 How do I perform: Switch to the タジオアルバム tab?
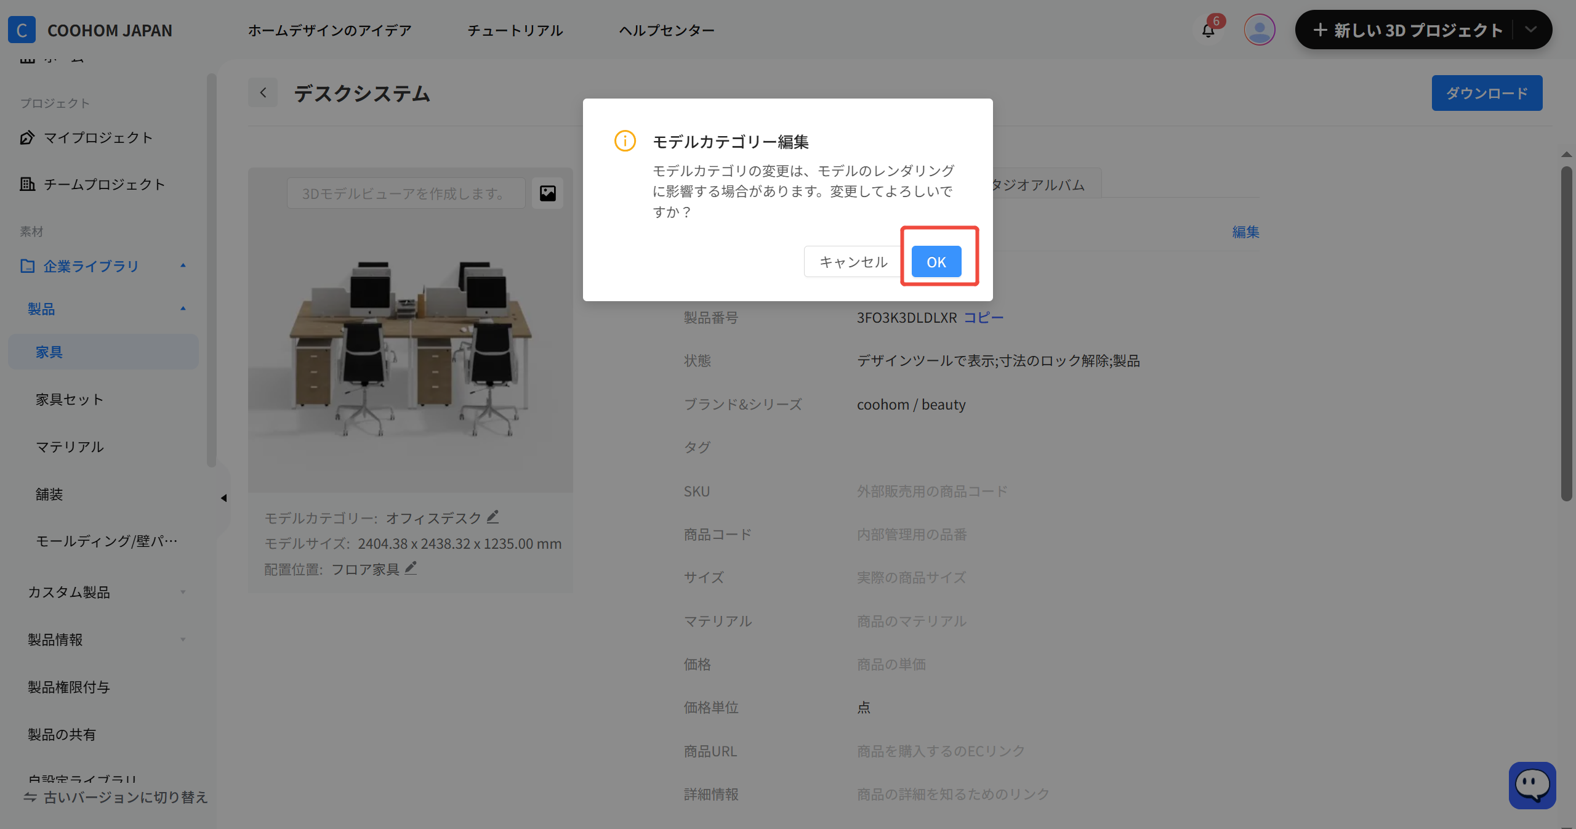pyautogui.click(x=1039, y=184)
